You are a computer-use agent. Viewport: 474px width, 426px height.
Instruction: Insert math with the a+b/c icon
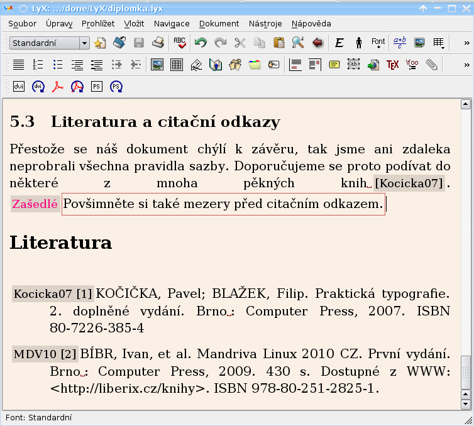400,43
